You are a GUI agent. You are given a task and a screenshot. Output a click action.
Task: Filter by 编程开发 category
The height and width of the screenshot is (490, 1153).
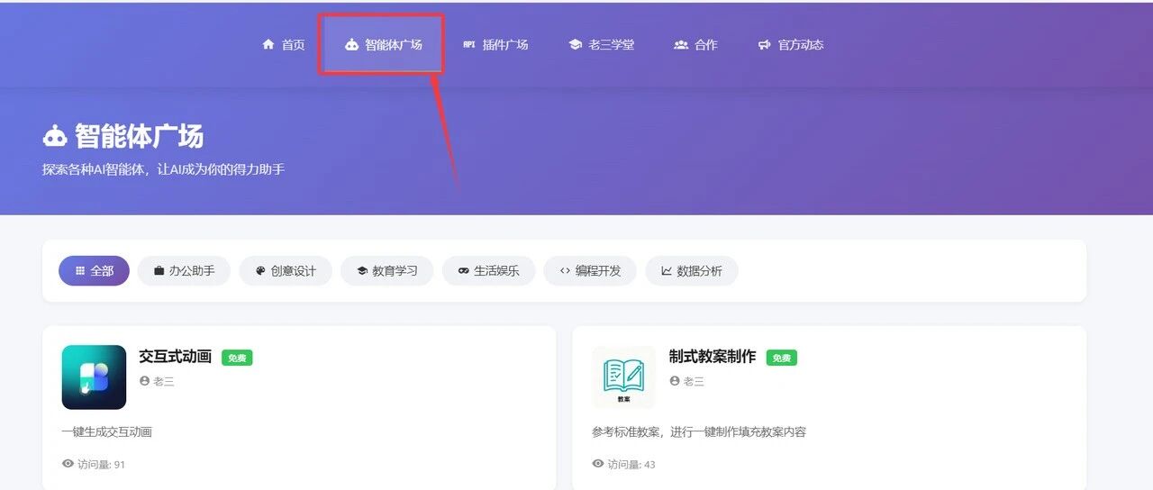[x=590, y=270]
